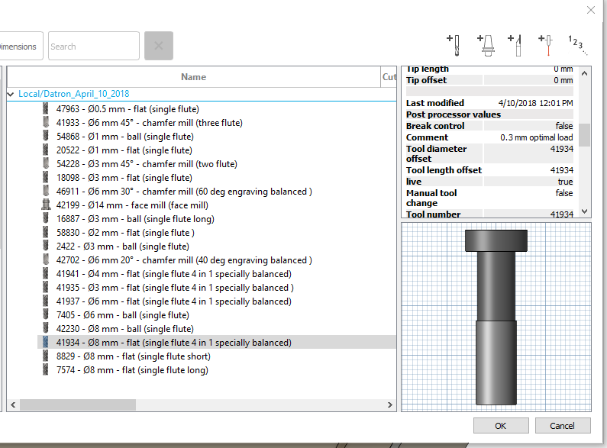The width and height of the screenshot is (607, 448).
Task: Click the Break control false value
Action: (x=564, y=126)
